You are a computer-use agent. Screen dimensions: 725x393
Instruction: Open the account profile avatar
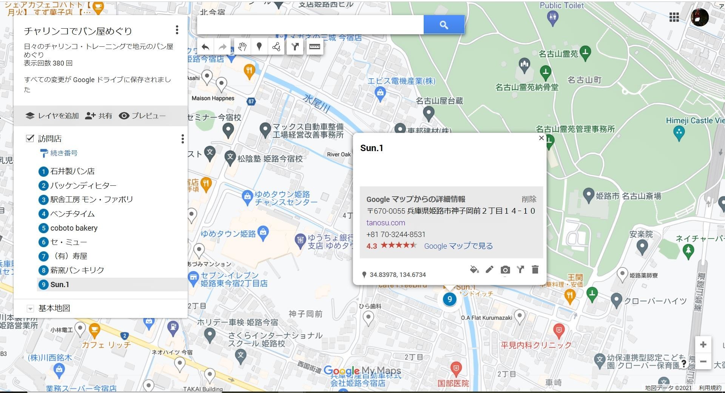coord(699,17)
